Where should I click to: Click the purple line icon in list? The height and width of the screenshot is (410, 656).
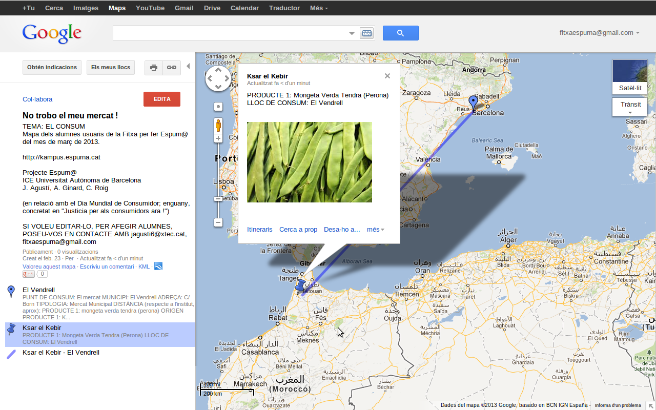coord(11,354)
